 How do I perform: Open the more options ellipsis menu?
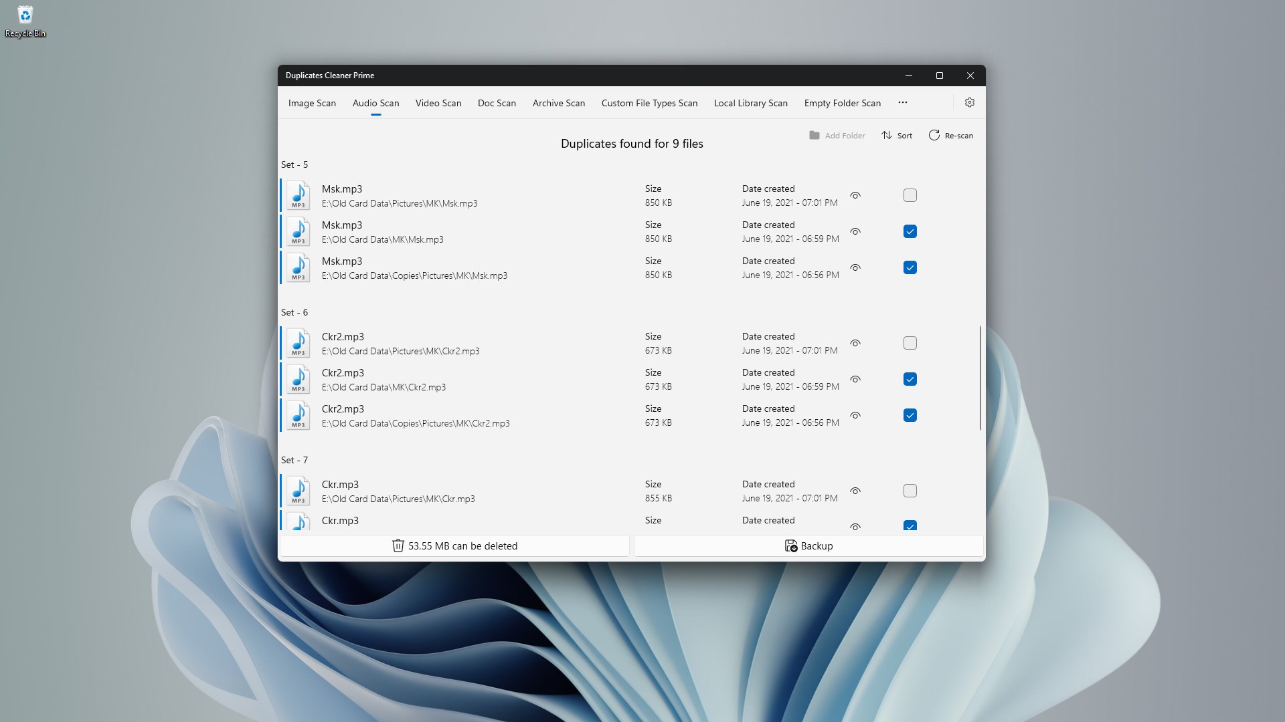(902, 102)
